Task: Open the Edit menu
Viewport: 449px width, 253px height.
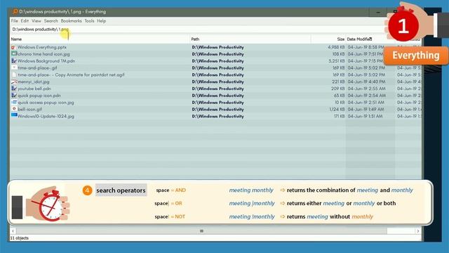Action: click(25, 21)
